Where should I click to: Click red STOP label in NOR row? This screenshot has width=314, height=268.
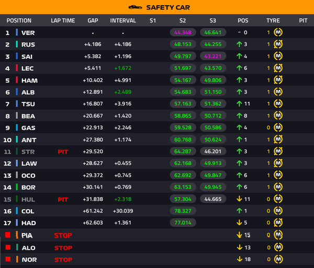[x=63, y=260]
